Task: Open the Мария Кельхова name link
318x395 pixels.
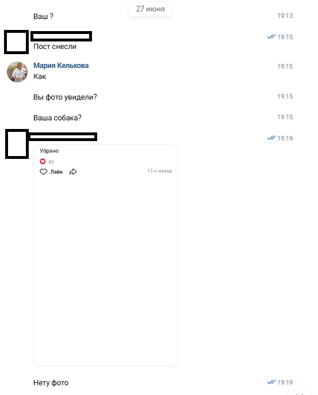Action: click(x=61, y=66)
